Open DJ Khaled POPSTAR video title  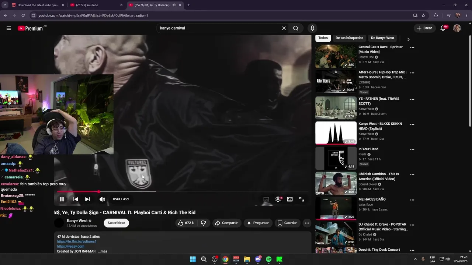383,227
